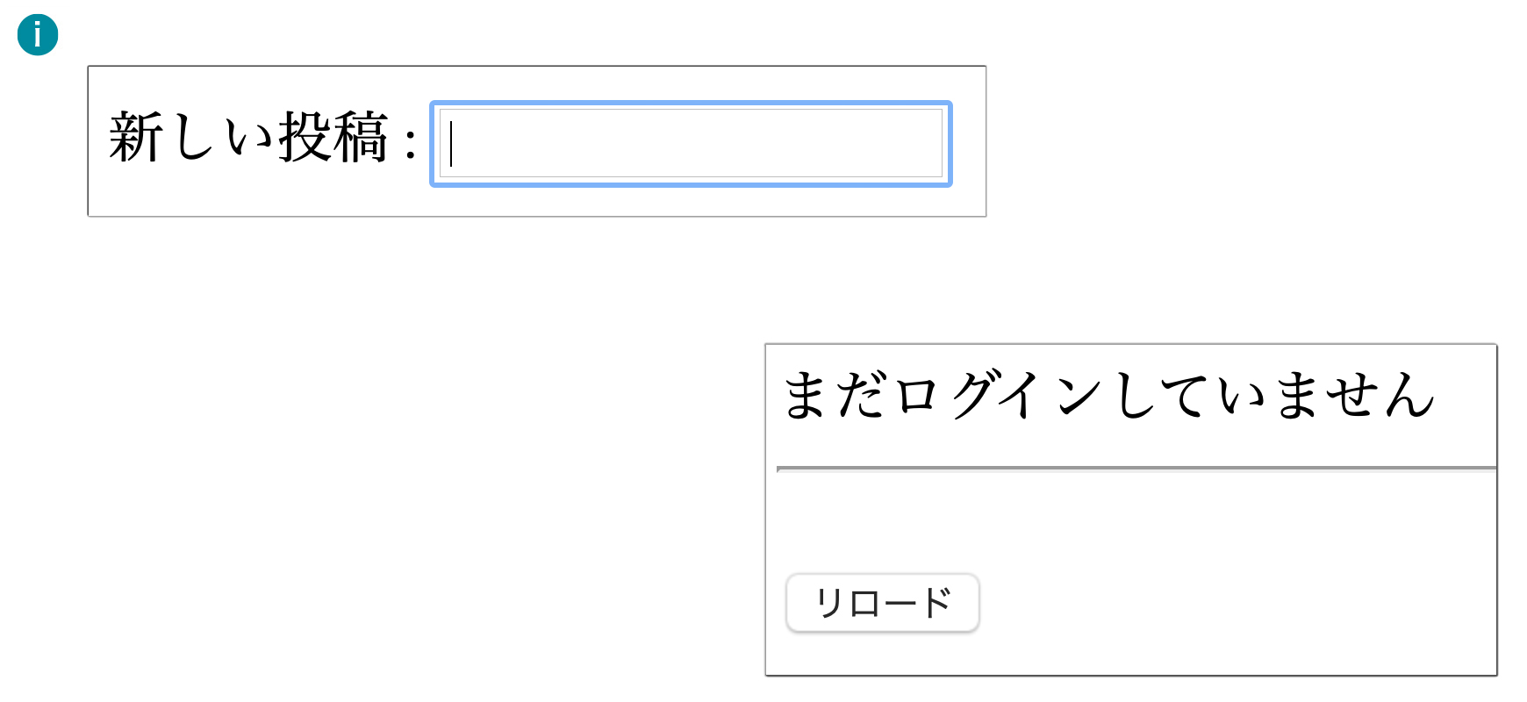Viewport: 1527px width, 702px height.
Task: Click the まだログインしていません message
Action: click(x=1108, y=395)
